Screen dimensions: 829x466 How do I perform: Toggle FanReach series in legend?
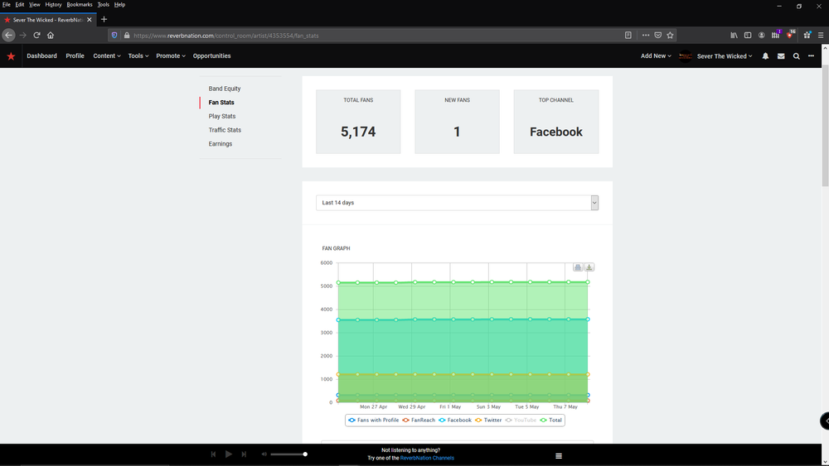pos(419,420)
